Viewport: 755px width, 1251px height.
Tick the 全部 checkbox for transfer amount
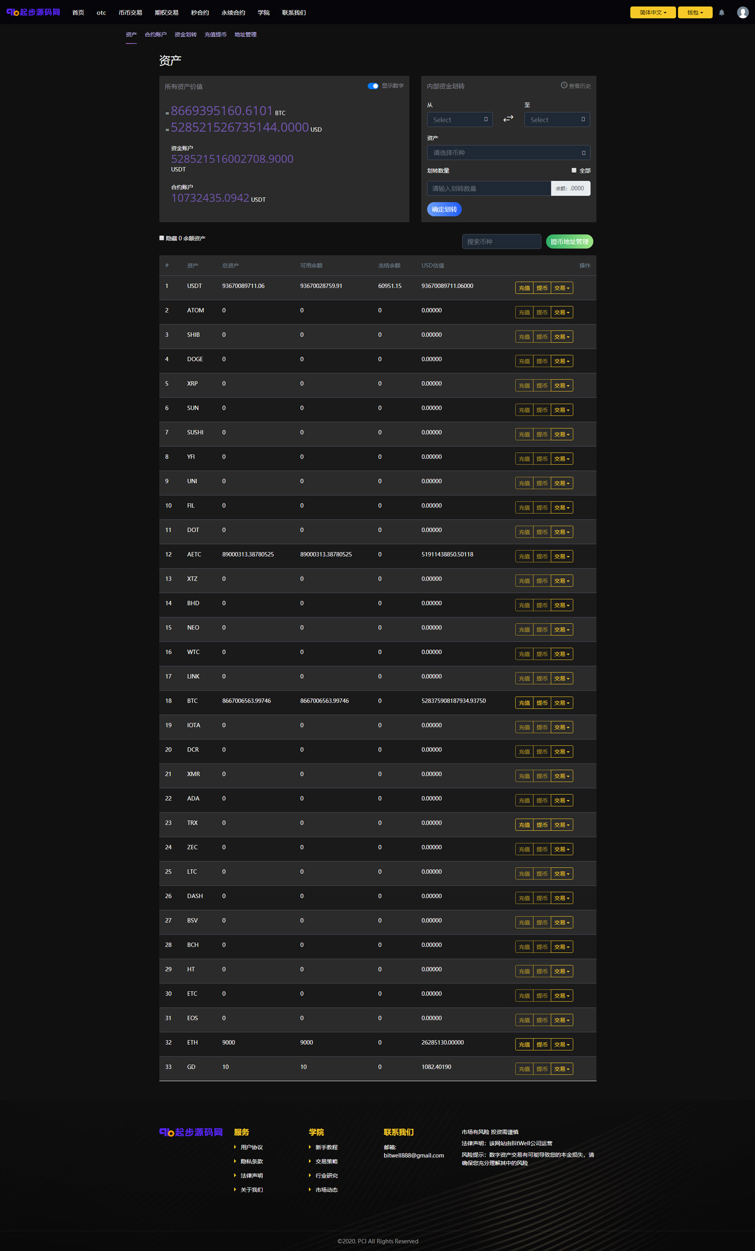(x=574, y=171)
